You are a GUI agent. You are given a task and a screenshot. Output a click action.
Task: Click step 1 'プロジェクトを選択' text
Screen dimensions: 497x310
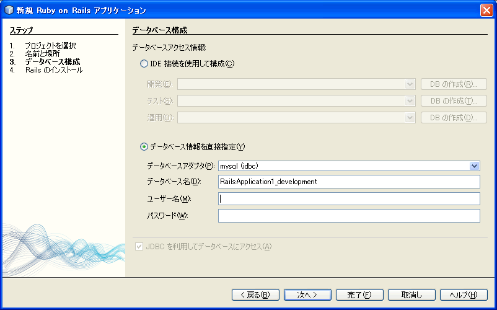50,46
